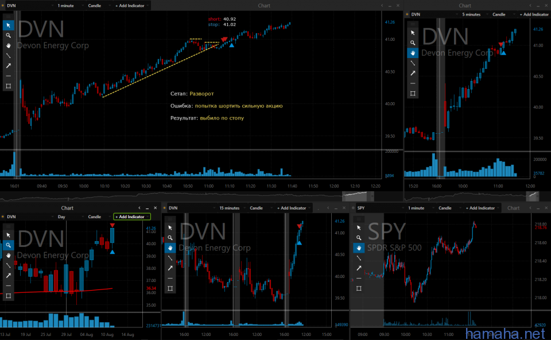This screenshot has height=340, width=551.
Task: Select the hand pan tool in the DVN Day chart
Action: pos(9,255)
